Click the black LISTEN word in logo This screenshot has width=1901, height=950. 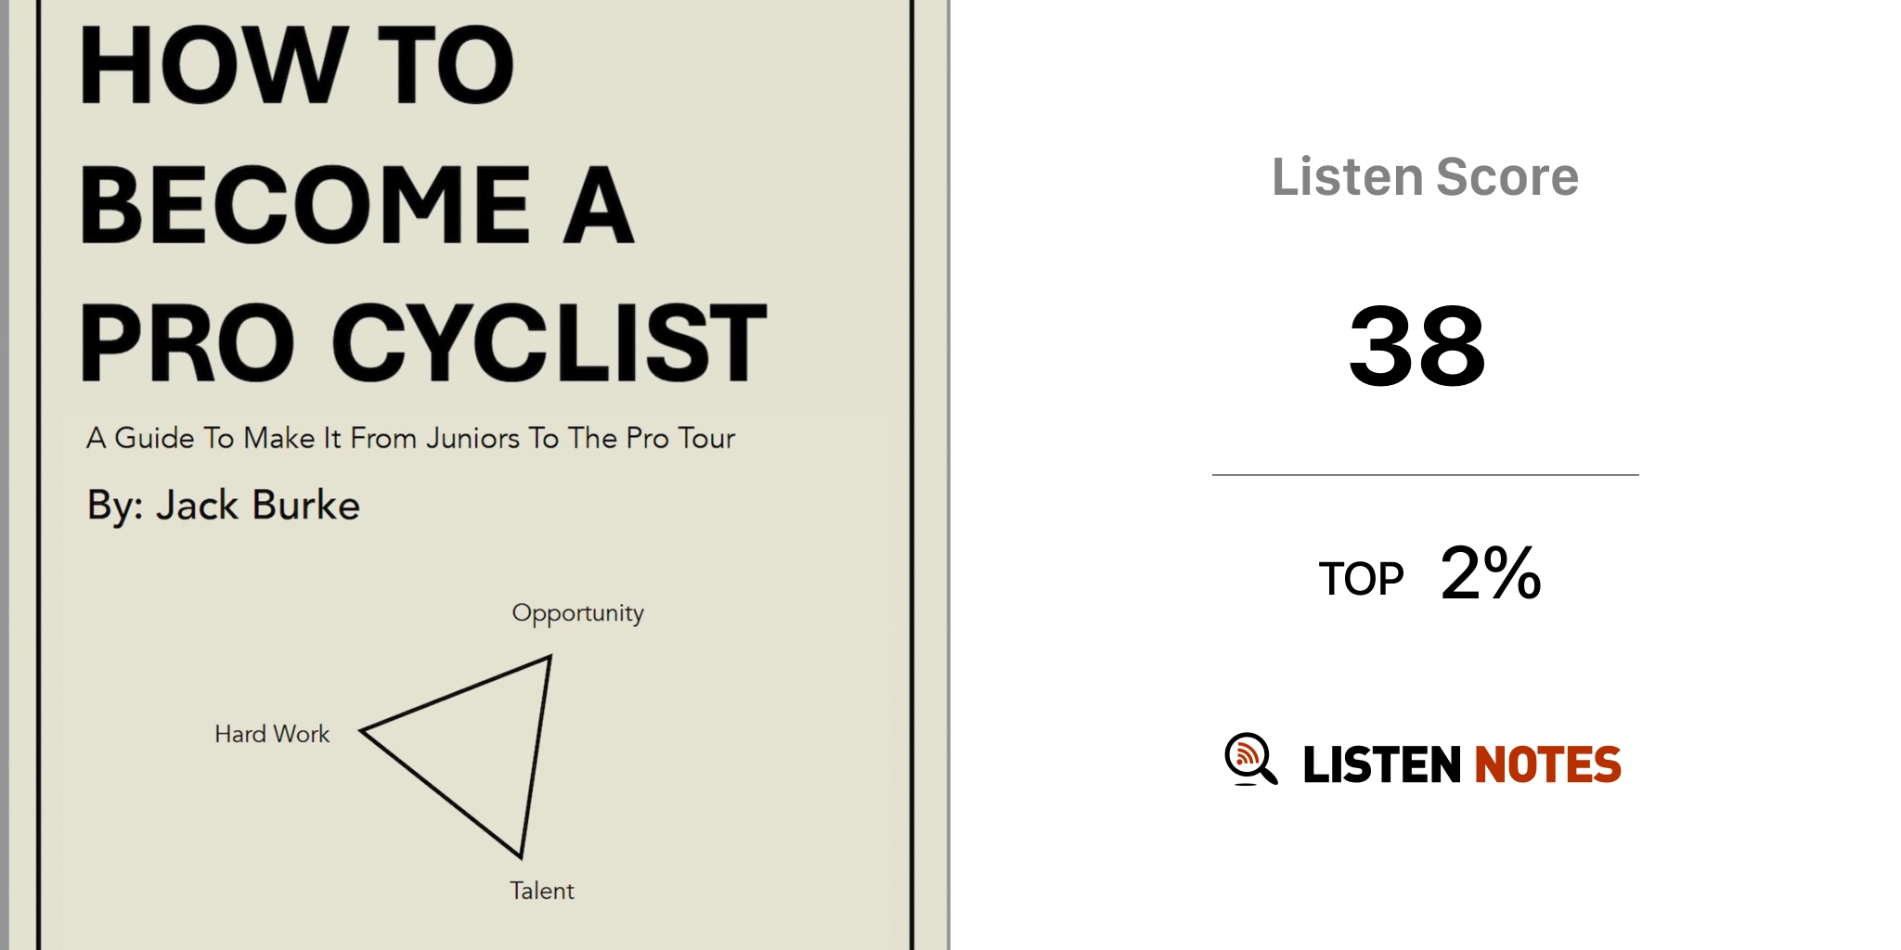pyautogui.click(x=1382, y=764)
